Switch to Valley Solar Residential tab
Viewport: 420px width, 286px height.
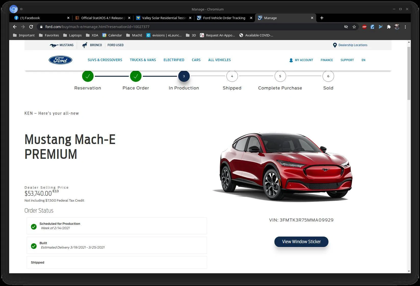164,18
